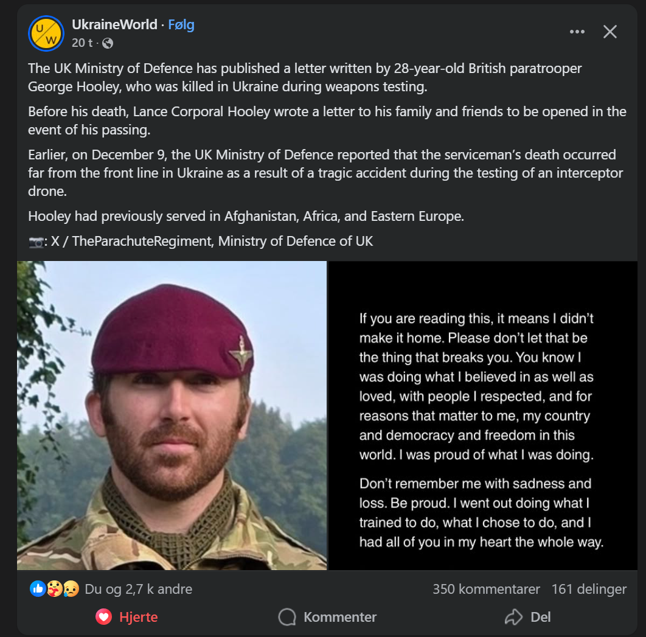Open the black letter text image
646x637 pixels.
(x=483, y=416)
